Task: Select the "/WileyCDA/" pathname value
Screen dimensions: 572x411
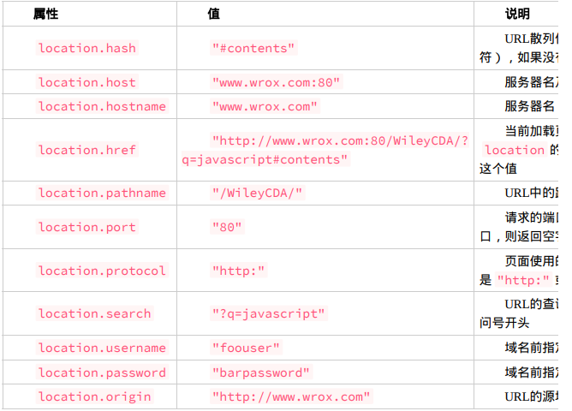Action: click(x=258, y=193)
